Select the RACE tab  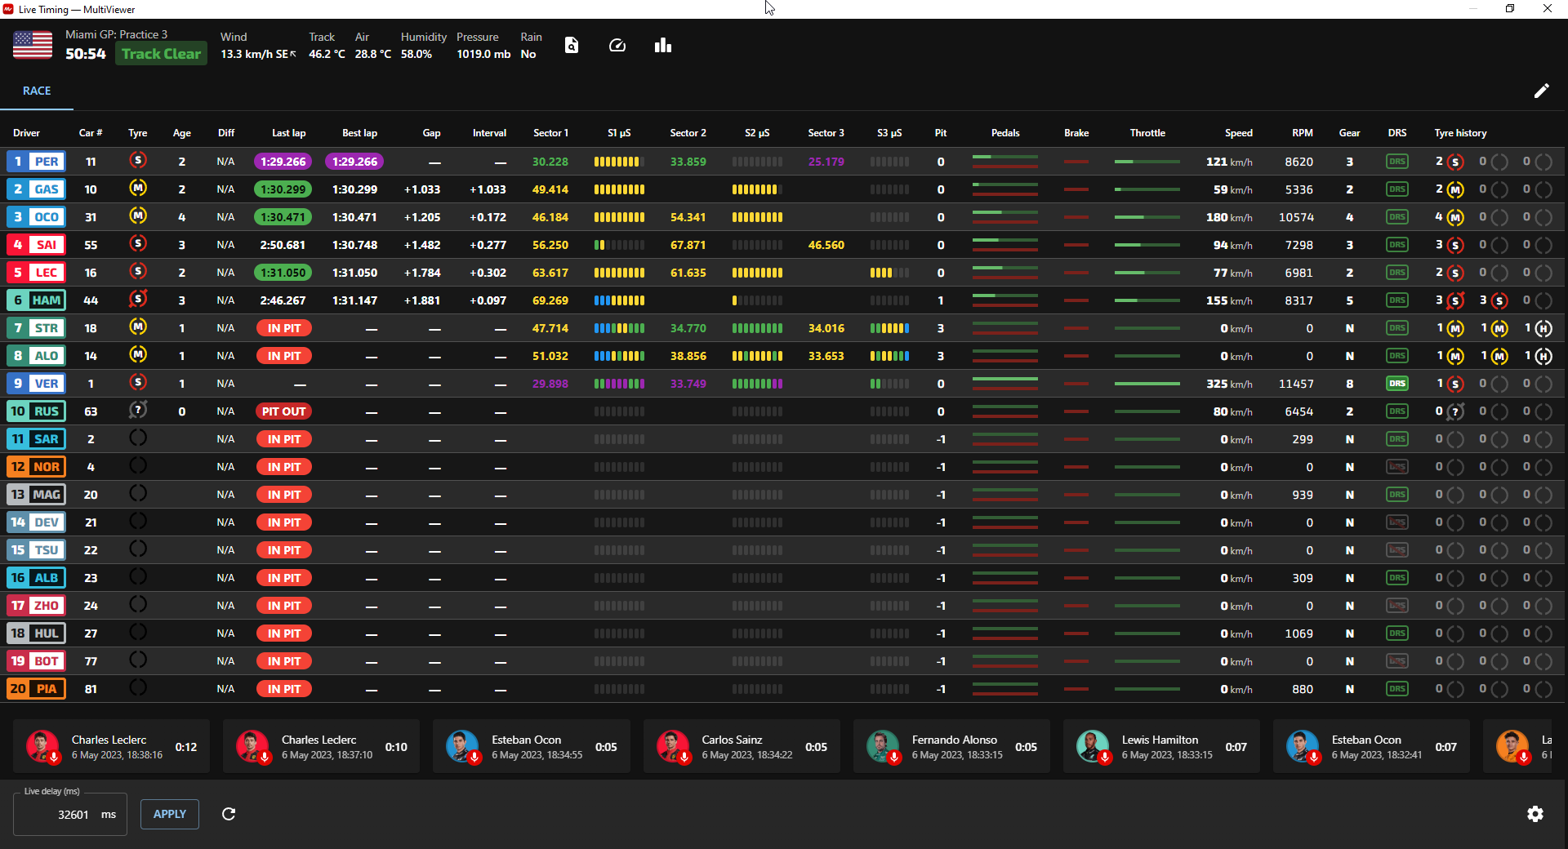(x=37, y=91)
